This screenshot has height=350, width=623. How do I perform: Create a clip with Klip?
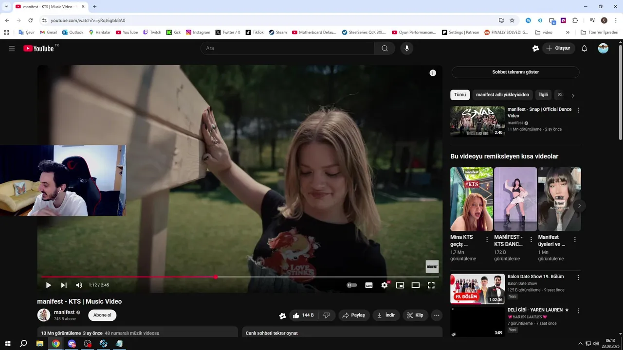(x=415, y=315)
